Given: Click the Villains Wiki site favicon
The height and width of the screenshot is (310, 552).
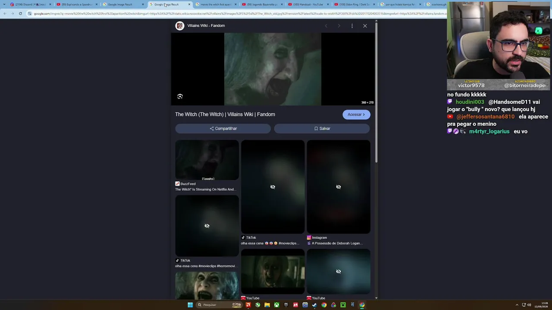Looking at the screenshot, I should click(x=180, y=26).
